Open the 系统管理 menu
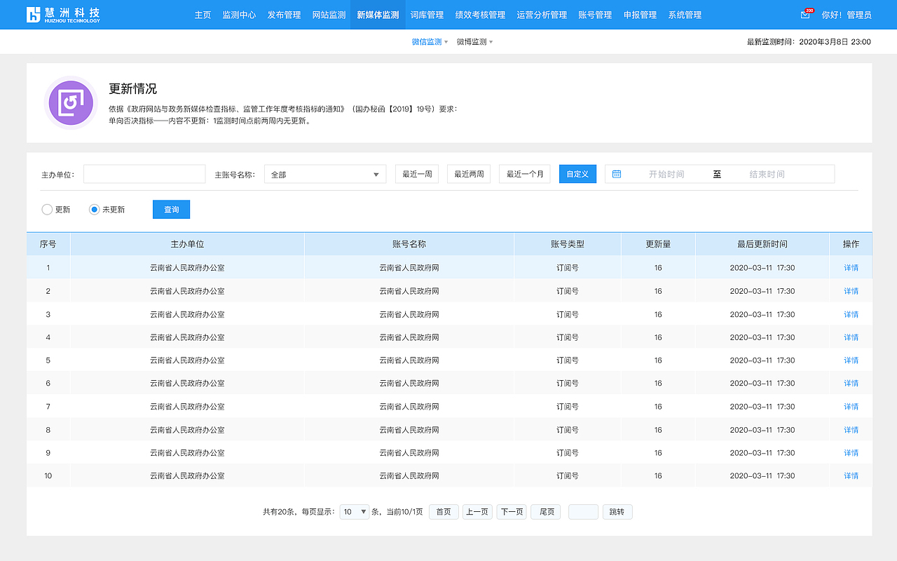897x561 pixels. click(x=684, y=14)
